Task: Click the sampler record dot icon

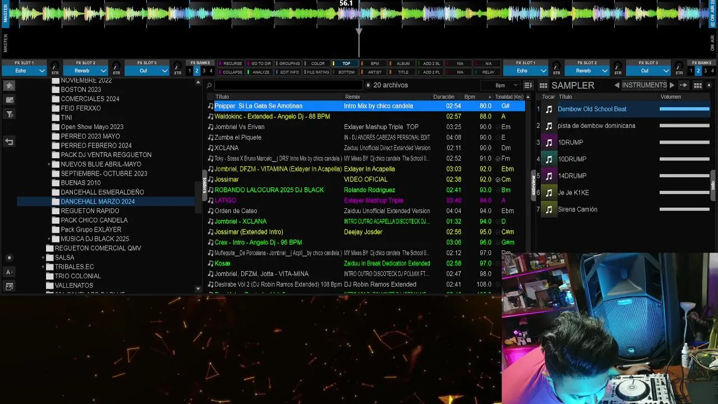Action: click(x=709, y=85)
